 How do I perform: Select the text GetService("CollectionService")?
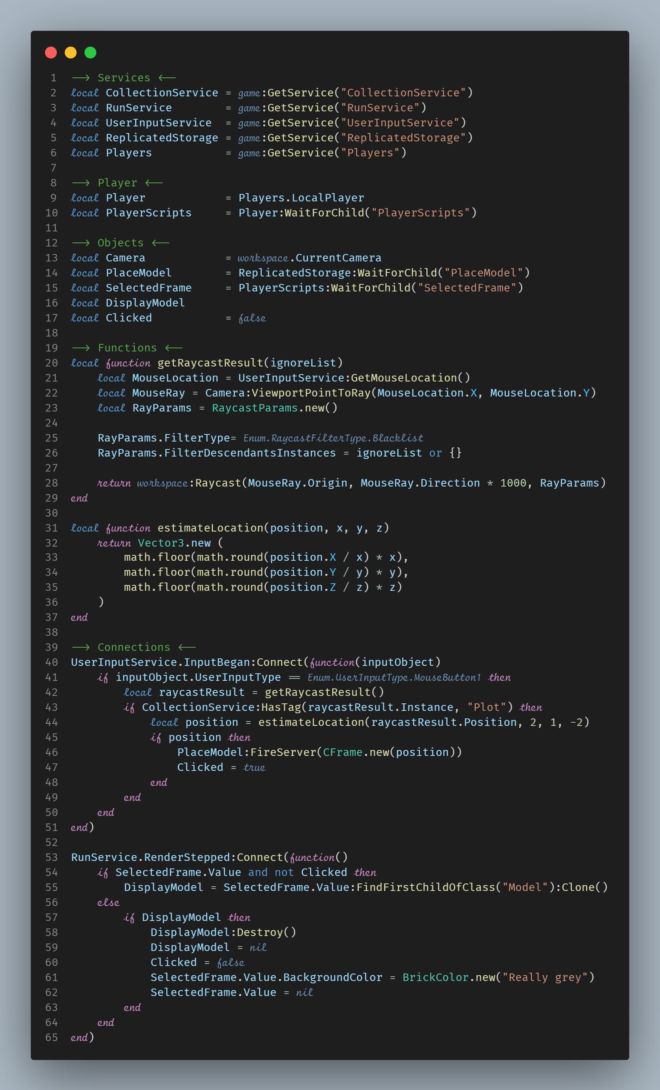pyautogui.click(x=370, y=93)
